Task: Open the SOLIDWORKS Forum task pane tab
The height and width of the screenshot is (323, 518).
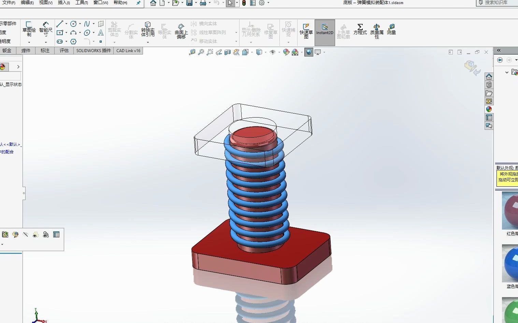Action: tap(489, 126)
